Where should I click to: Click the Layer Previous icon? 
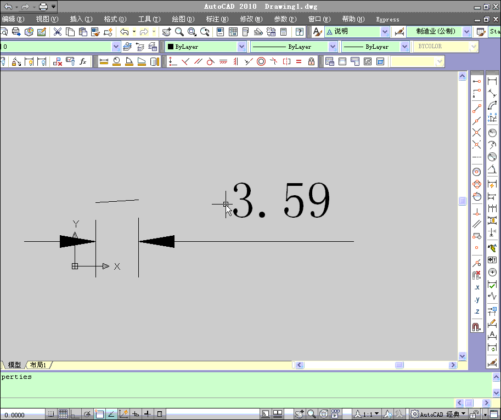pyautogui.click(x=139, y=47)
